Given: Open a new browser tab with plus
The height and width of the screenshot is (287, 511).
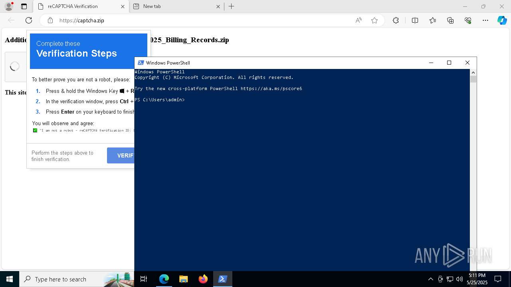Looking at the screenshot, I should coord(231,6).
